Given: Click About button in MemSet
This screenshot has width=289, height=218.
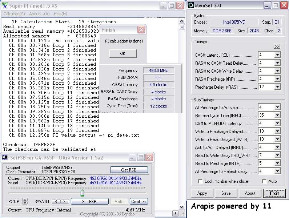Looking at the screenshot, I should point(250,193).
